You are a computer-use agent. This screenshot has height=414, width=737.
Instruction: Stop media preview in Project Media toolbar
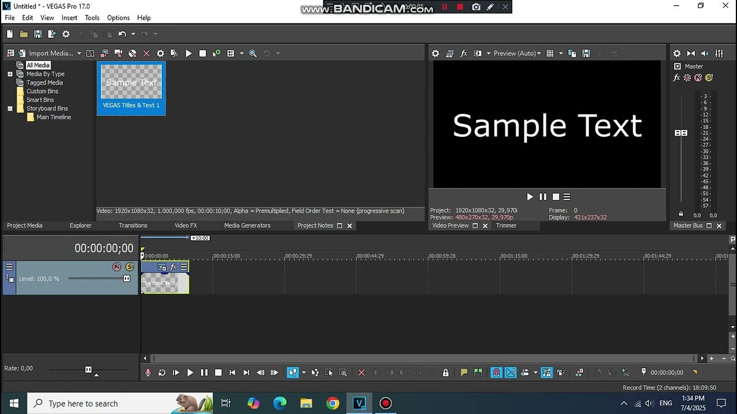203,53
